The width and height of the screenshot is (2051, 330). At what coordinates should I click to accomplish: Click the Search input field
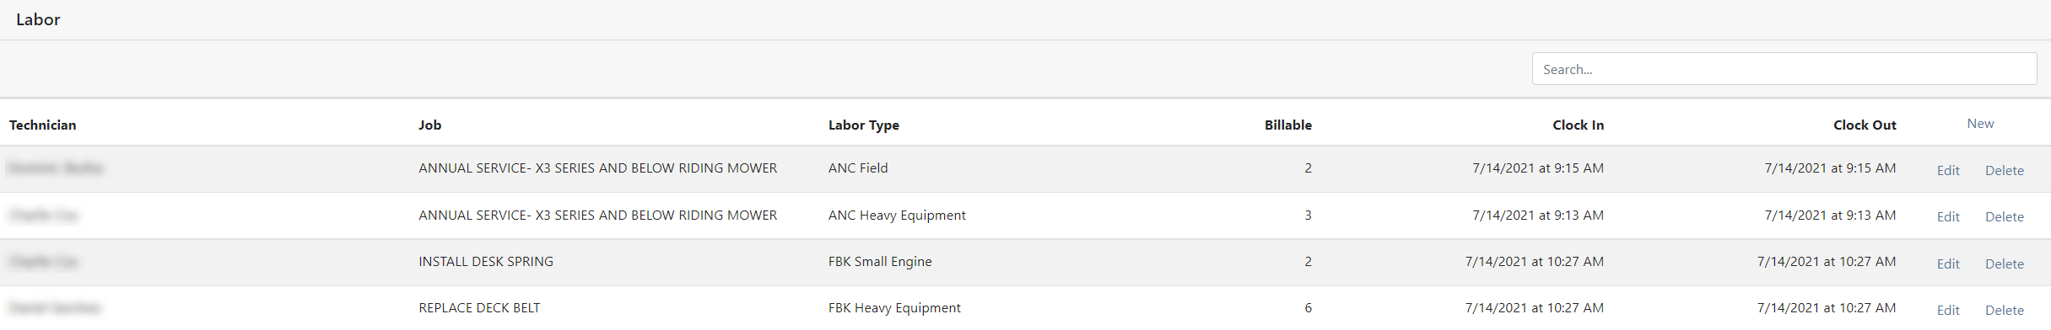(x=1784, y=69)
